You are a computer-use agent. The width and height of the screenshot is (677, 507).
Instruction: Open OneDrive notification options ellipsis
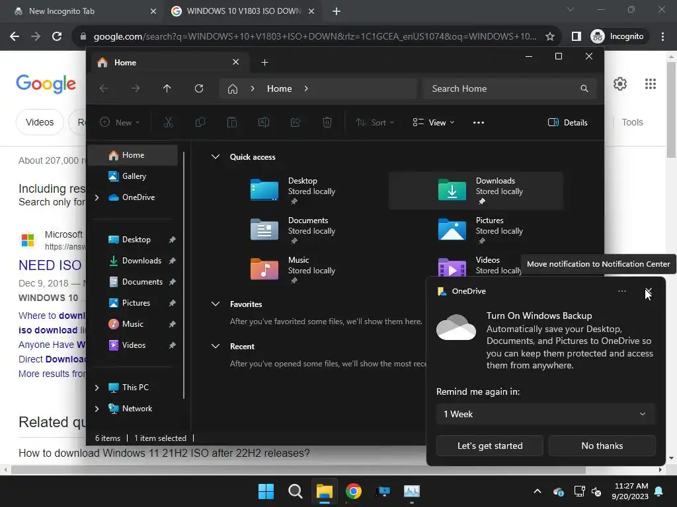point(622,291)
